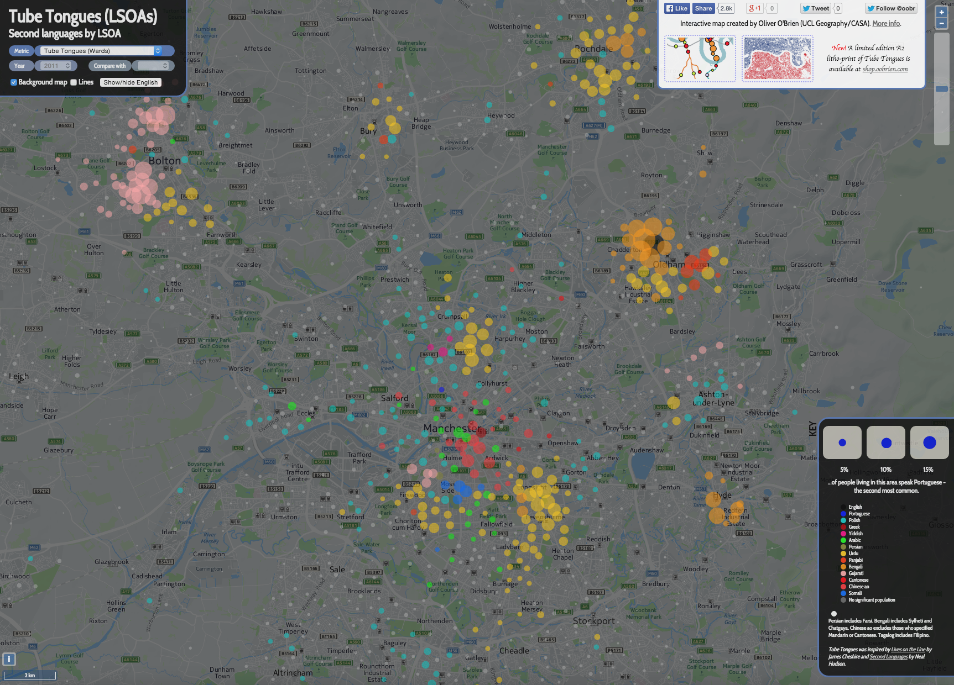
Task: Open the tube lines map thumbnail
Action: click(x=700, y=59)
